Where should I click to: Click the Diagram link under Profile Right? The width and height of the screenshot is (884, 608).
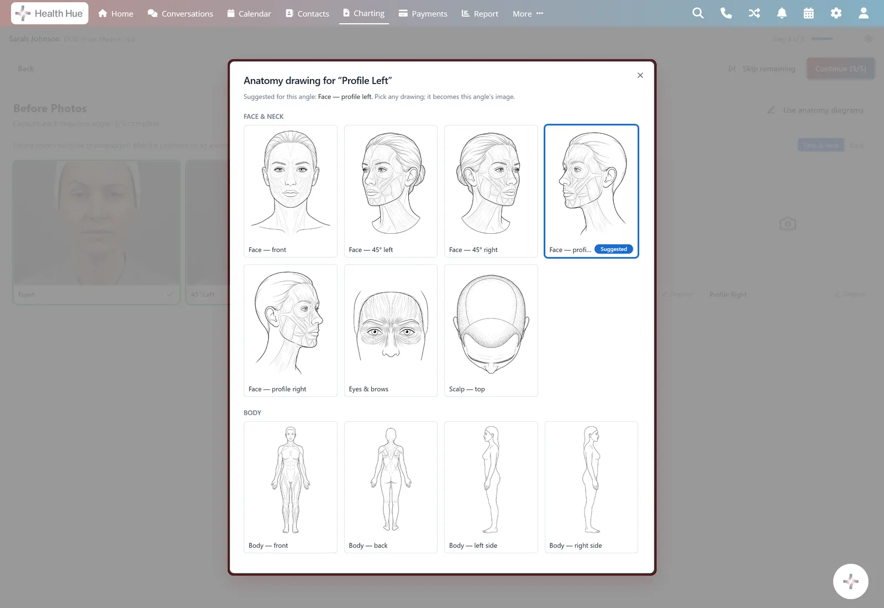click(x=850, y=294)
